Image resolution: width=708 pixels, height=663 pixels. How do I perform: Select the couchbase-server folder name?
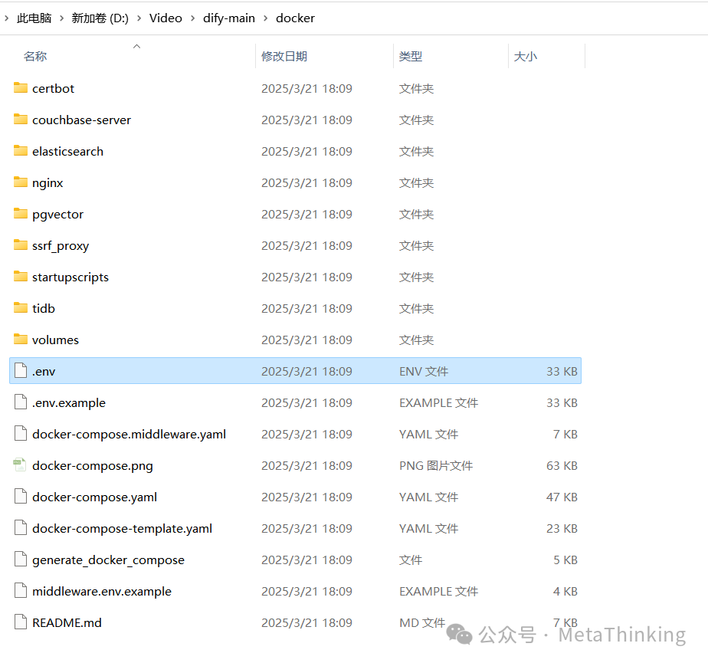(82, 120)
